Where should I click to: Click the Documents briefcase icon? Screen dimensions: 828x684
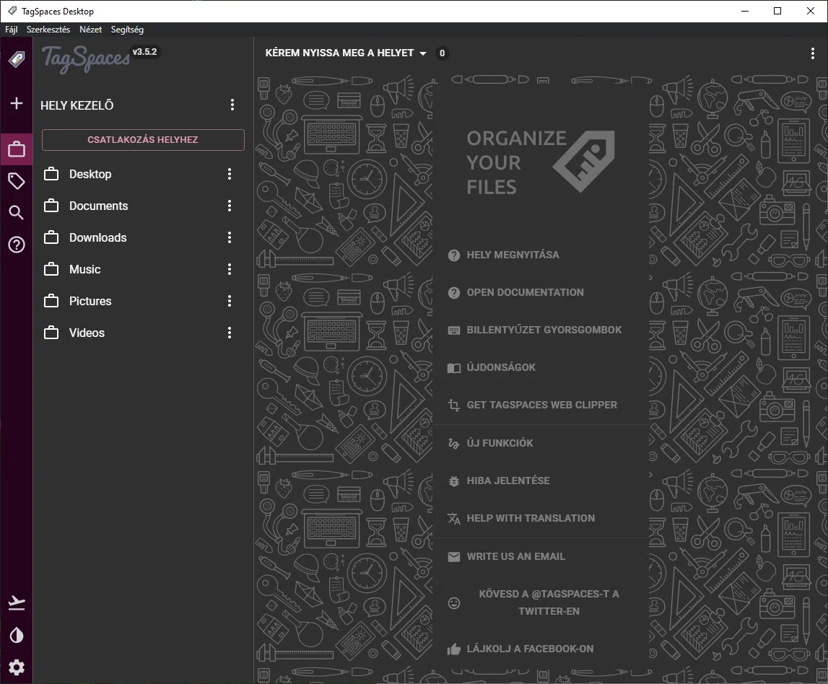click(51, 206)
